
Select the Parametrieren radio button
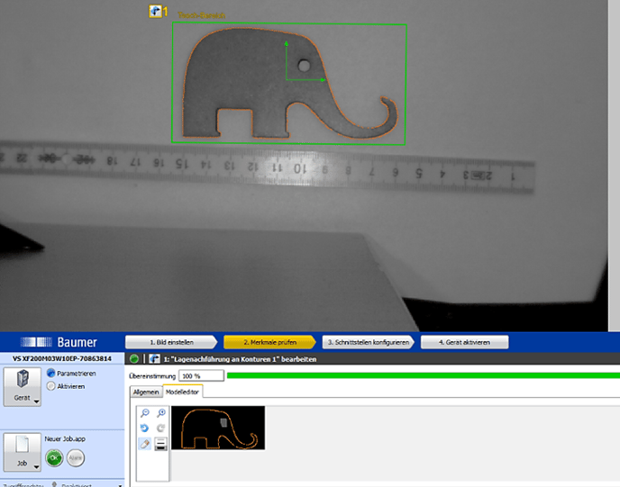coord(50,373)
